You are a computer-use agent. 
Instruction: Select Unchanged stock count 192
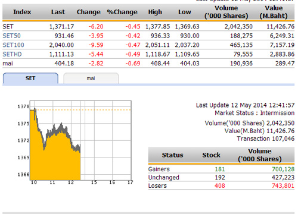click(x=220, y=178)
